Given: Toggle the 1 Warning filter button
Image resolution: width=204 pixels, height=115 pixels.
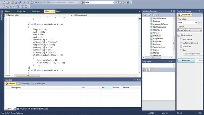Looking at the screenshot, I should (x=24, y=84).
